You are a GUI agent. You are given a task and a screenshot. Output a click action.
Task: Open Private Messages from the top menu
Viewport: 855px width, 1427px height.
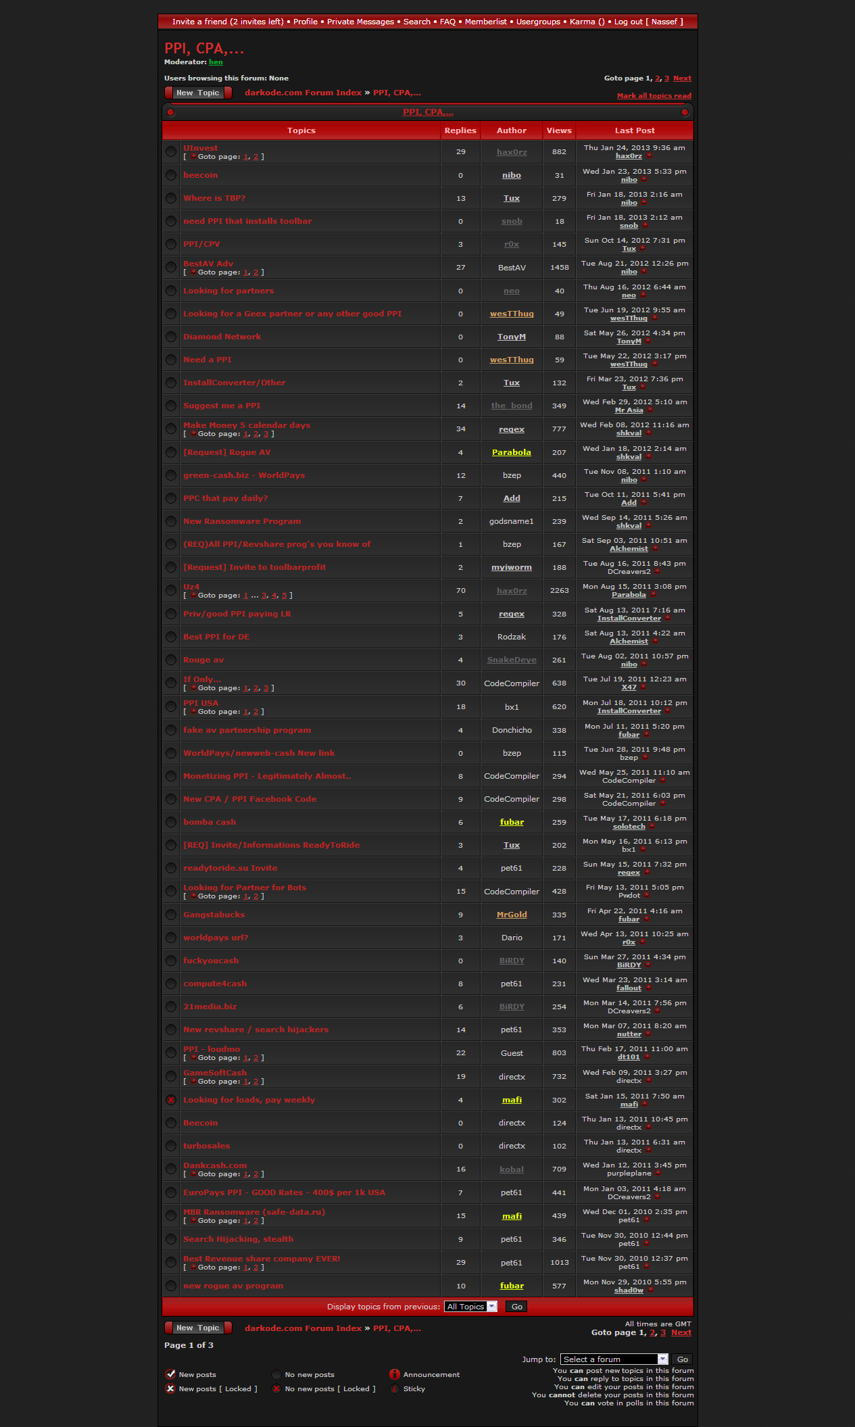360,22
